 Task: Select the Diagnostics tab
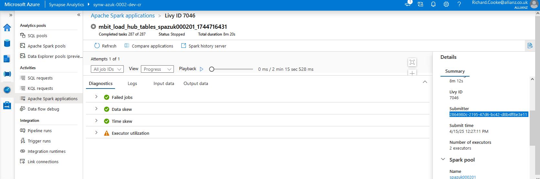101,83
